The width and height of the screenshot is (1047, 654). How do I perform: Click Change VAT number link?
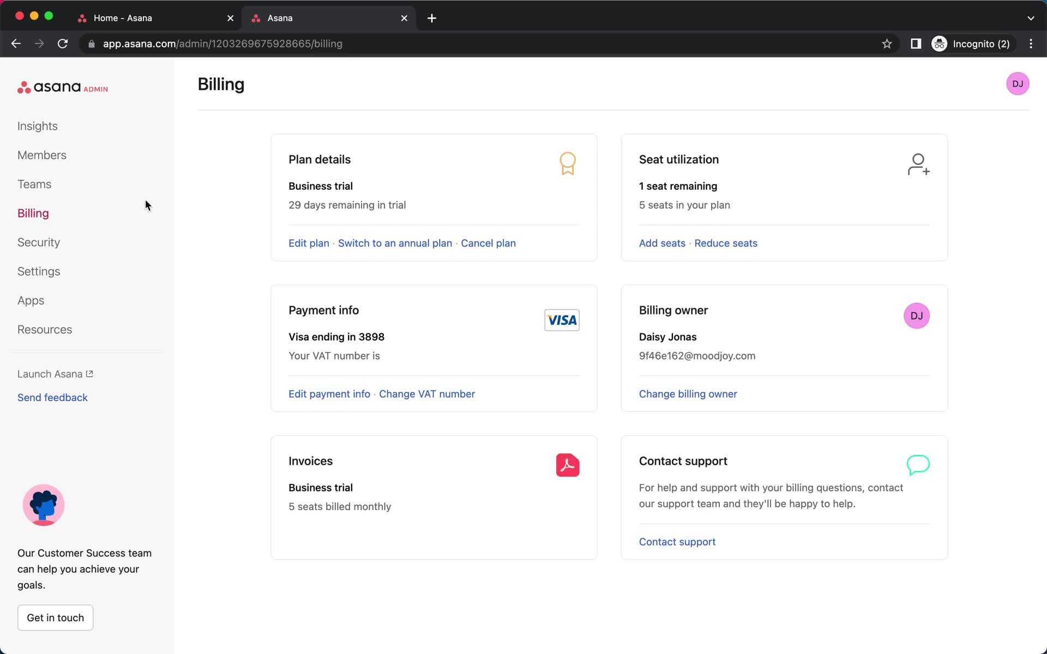(x=427, y=393)
